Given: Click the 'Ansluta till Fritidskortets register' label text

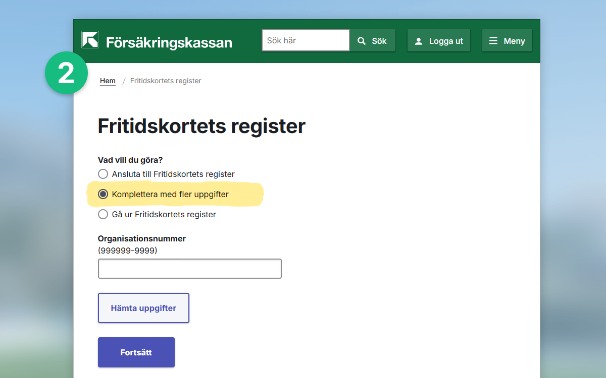Looking at the screenshot, I should coord(173,174).
